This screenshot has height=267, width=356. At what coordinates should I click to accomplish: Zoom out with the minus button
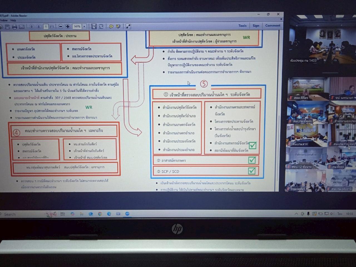click(61, 26)
